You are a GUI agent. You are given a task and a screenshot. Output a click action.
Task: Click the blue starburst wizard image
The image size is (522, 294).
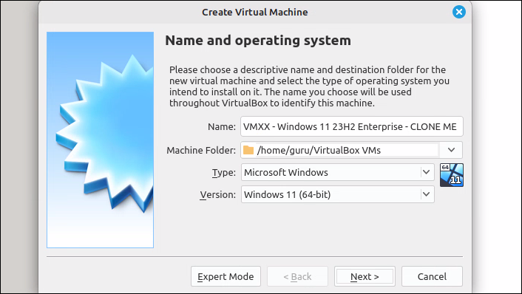tap(101, 140)
